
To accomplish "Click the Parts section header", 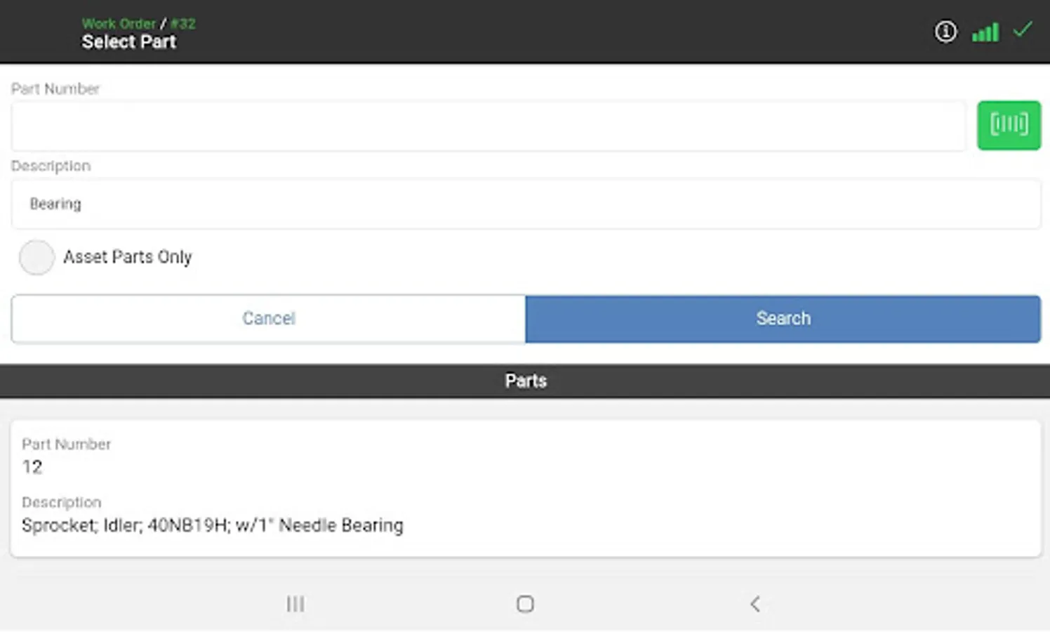I will [x=525, y=381].
